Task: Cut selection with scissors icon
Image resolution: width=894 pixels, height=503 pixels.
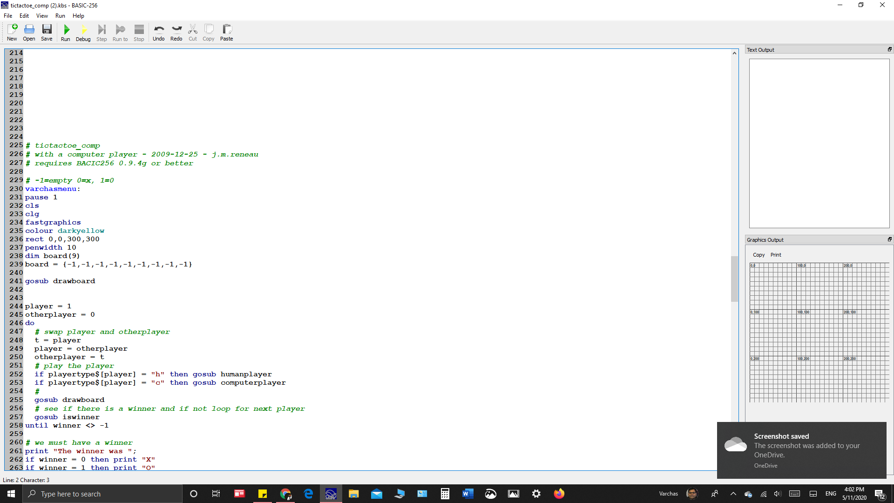Action: click(x=193, y=33)
